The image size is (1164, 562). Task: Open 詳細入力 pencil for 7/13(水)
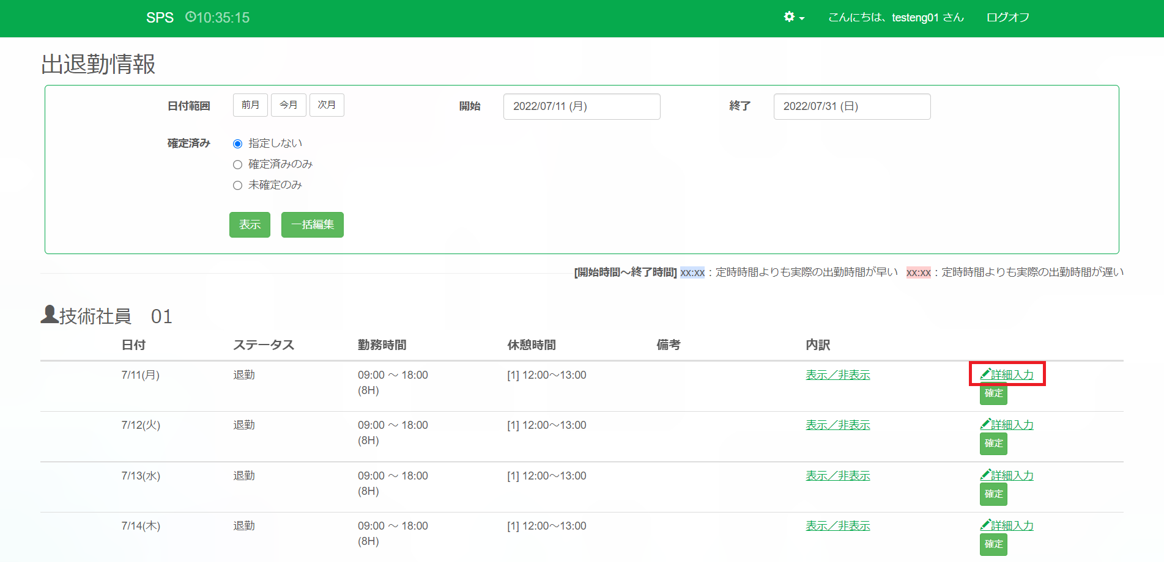[x=1007, y=475]
